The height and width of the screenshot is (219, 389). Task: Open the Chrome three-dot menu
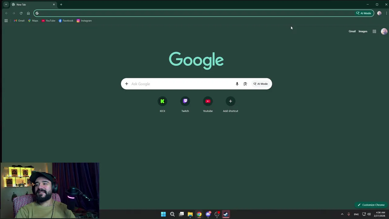tap(386, 13)
